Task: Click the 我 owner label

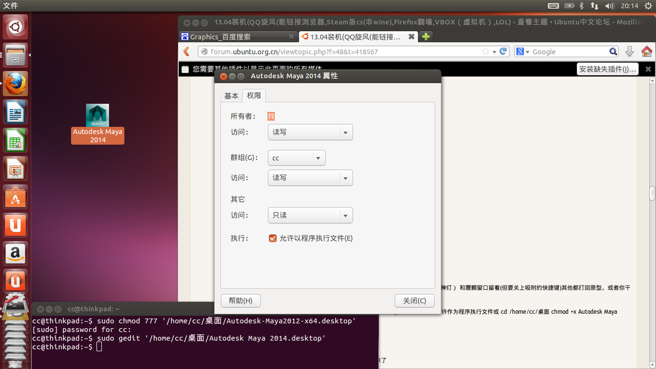Action: [x=271, y=116]
